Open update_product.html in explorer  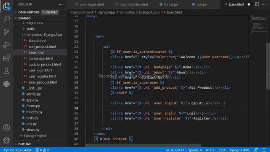pyautogui.click(x=45, y=65)
